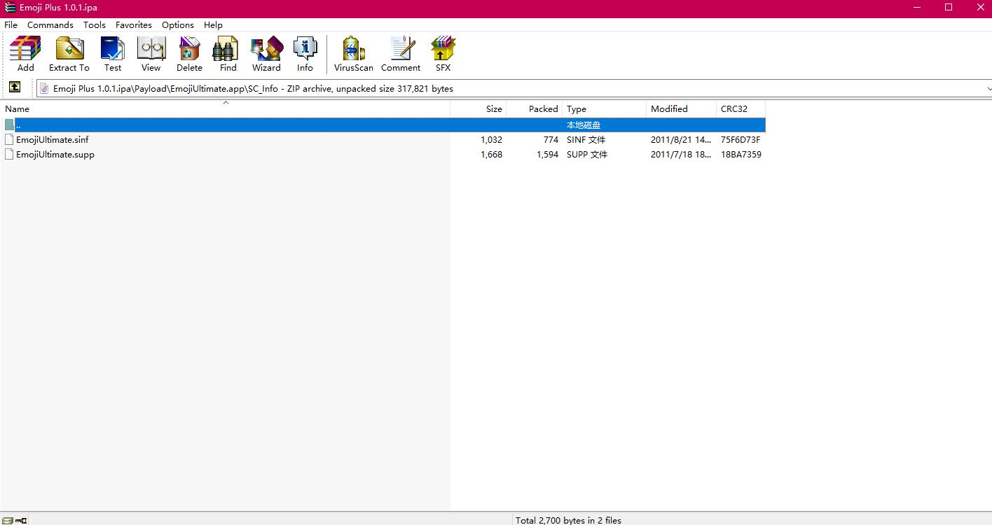Open the Options menu

click(x=178, y=24)
